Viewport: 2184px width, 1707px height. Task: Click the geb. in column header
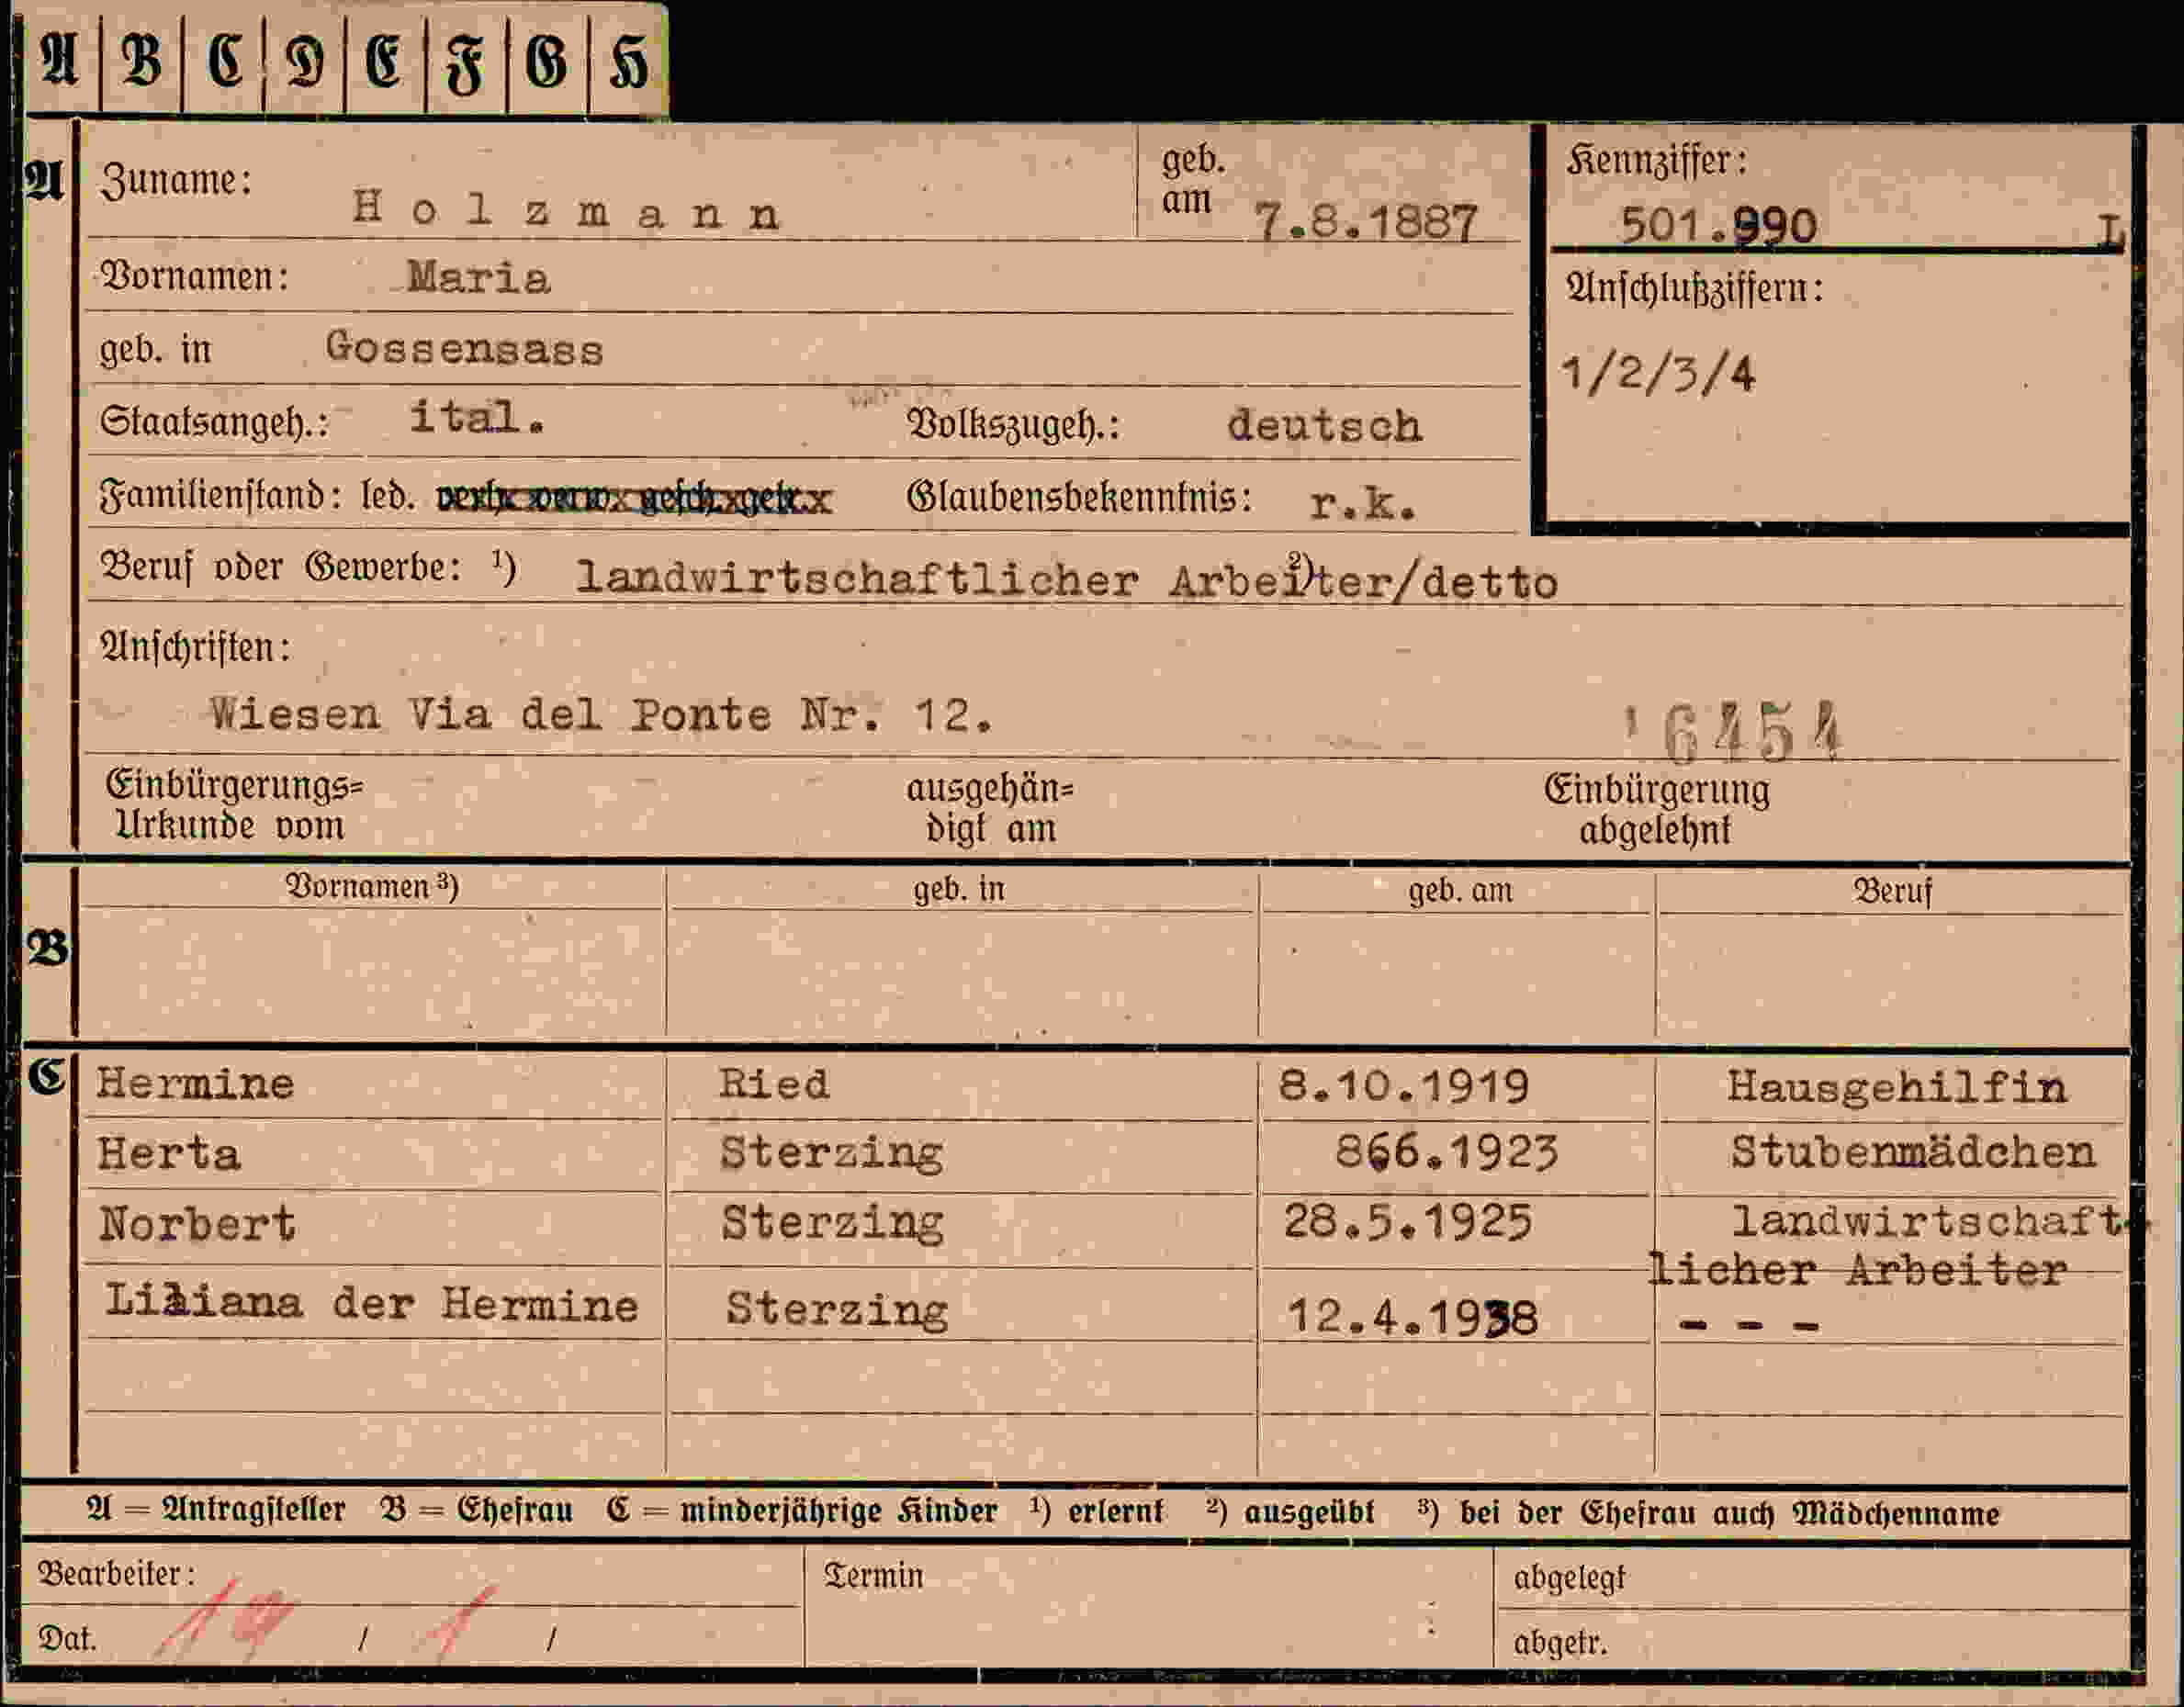pyautogui.click(x=958, y=888)
